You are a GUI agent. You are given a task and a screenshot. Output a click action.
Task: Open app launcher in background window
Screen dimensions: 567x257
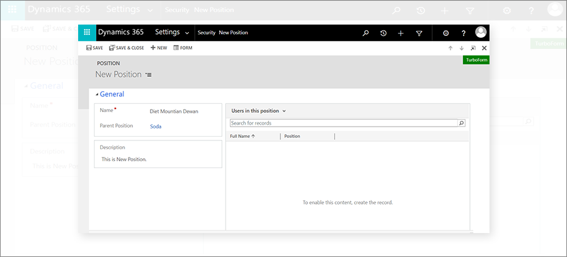(13, 9)
